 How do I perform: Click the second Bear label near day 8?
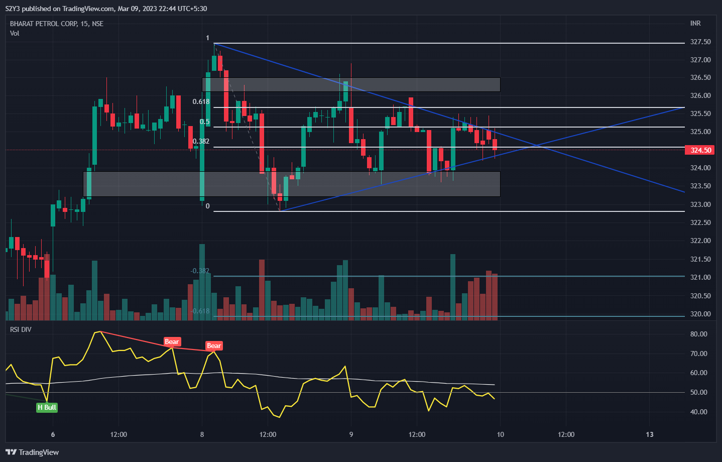tap(214, 346)
